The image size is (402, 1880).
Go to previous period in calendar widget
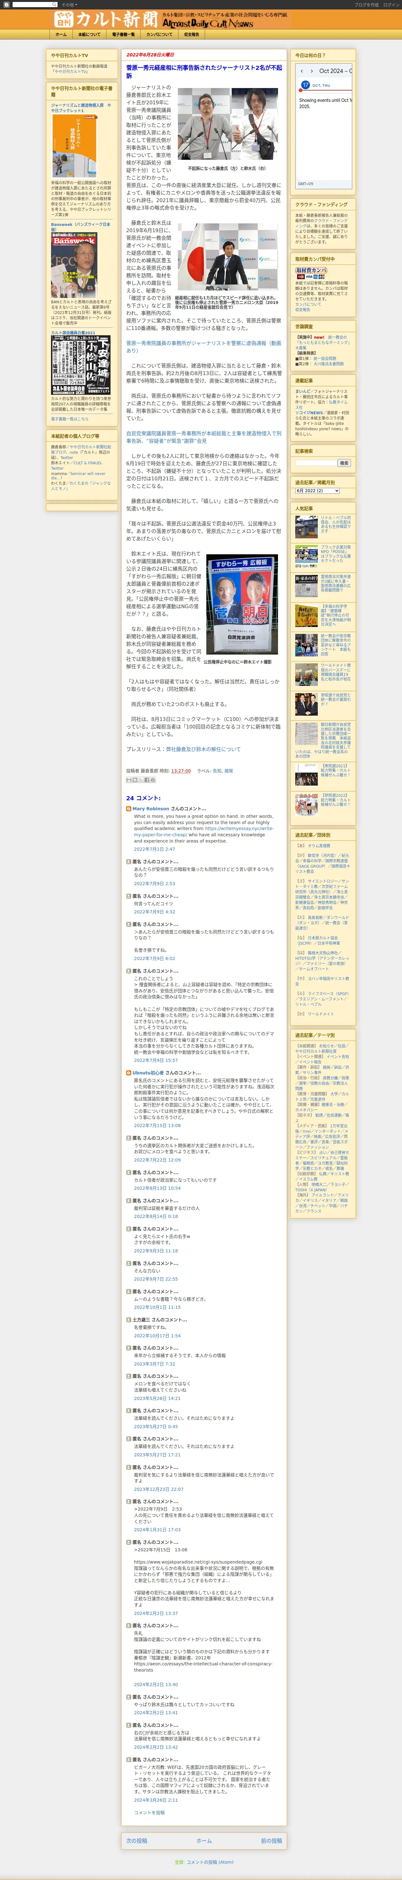click(x=303, y=71)
